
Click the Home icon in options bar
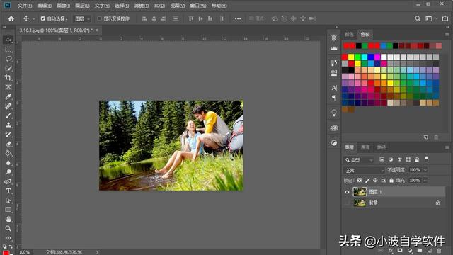coord(11,18)
